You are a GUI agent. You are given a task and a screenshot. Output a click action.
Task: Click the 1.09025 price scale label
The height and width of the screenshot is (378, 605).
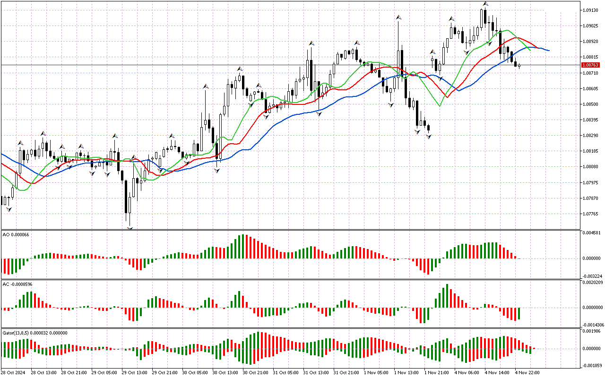pos(590,26)
